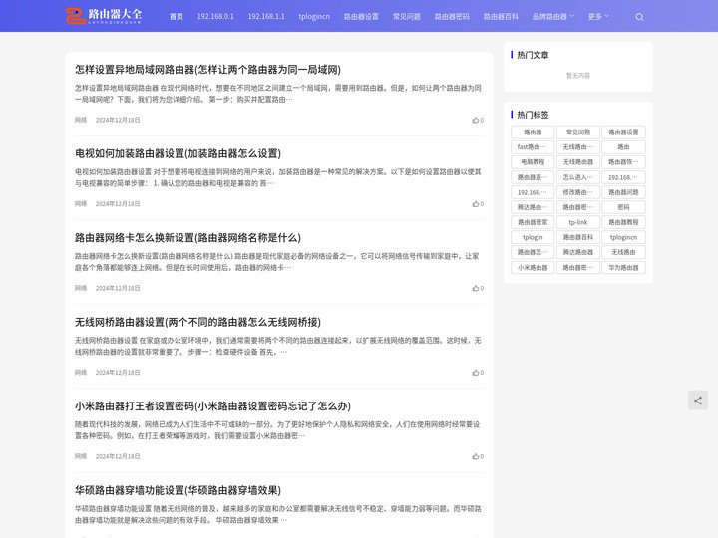Click the excerpt of 无线网桥路由器设置 article
718x538 pixels.
point(278,347)
